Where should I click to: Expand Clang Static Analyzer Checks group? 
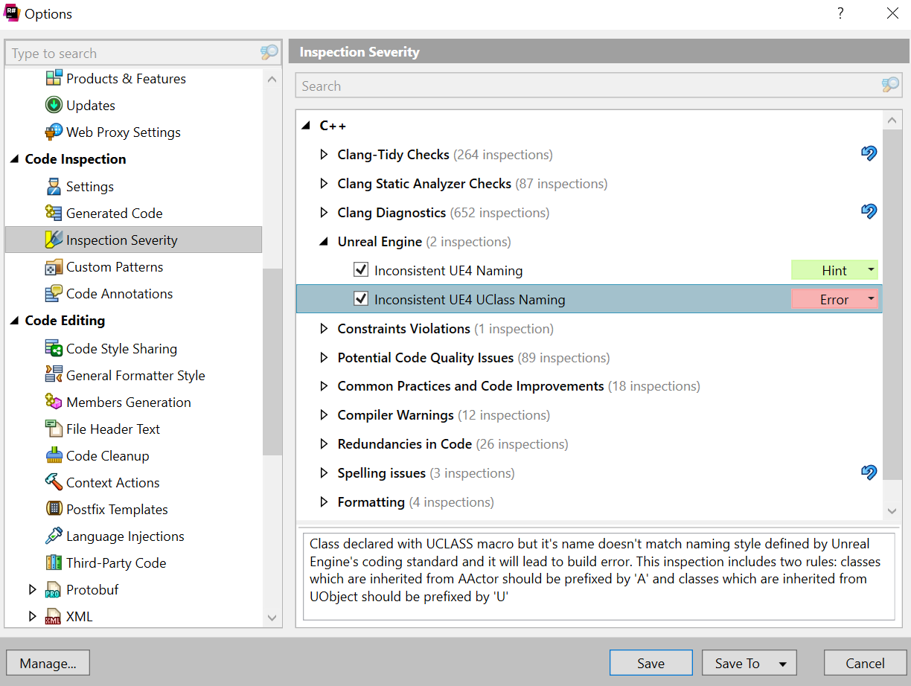pyautogui.click(x=324, y=184)
